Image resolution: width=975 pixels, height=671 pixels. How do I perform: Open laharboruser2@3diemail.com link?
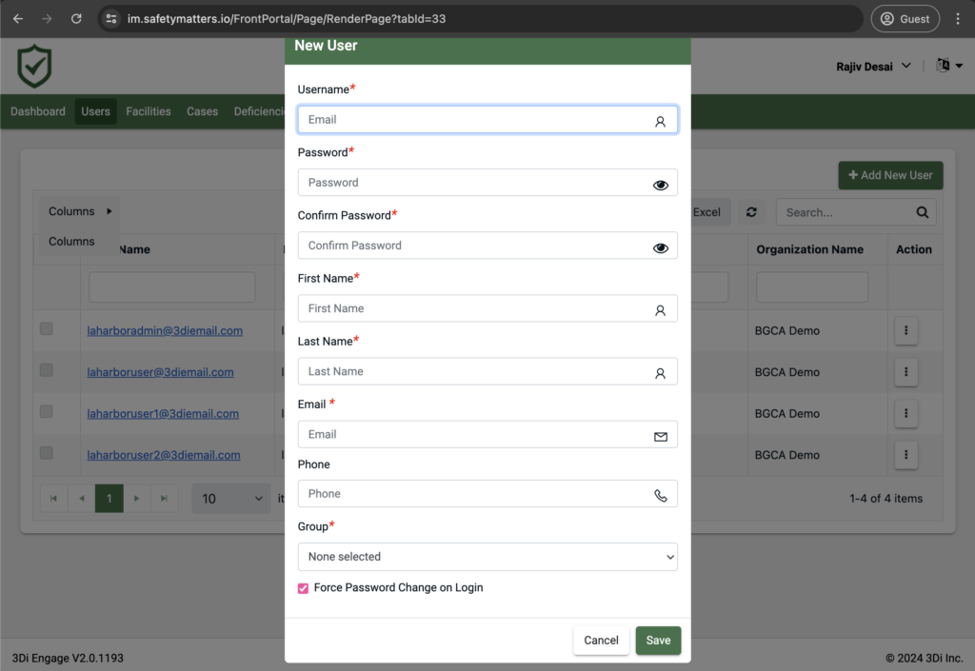164,455
